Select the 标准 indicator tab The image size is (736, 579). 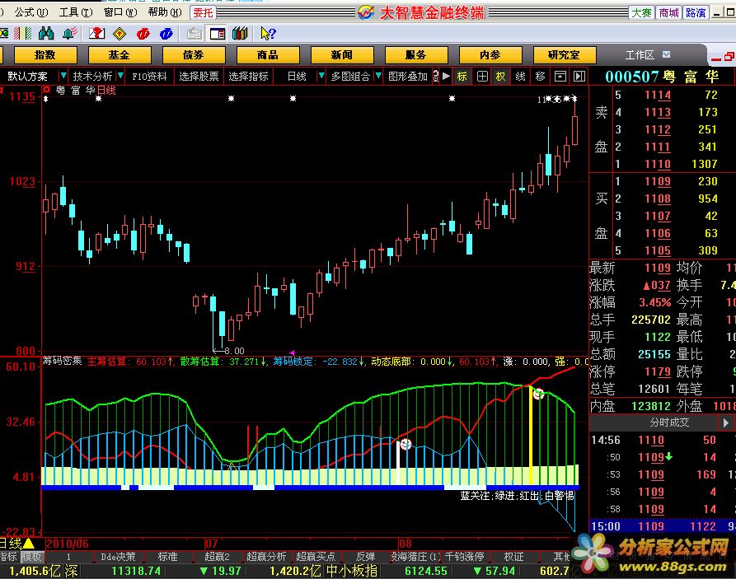[167, 557]
